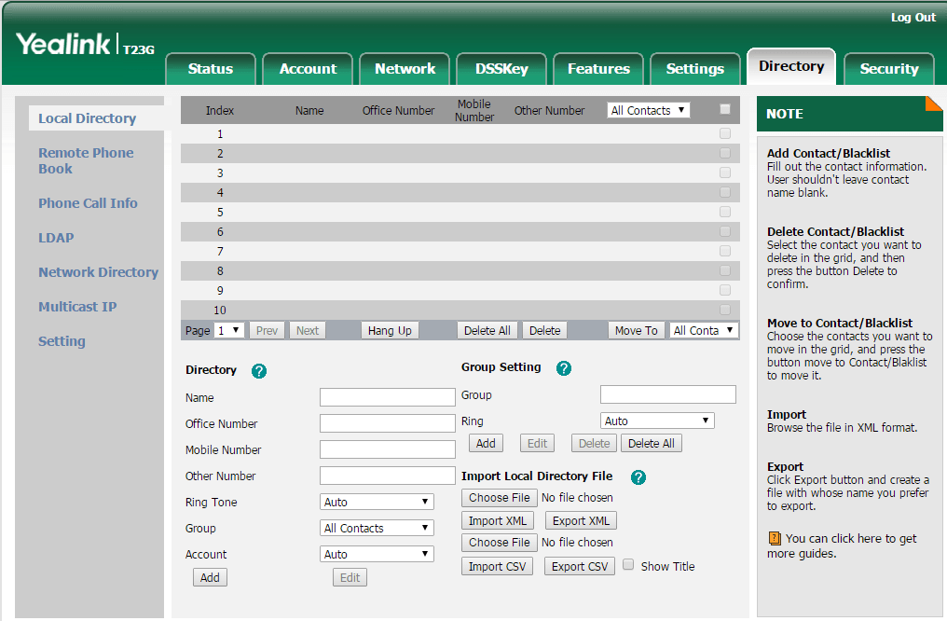The width and height of the screenshot is (947, 621).
Task: Select the Directory tab
Action: 791,66
